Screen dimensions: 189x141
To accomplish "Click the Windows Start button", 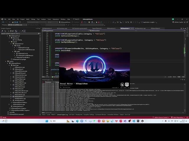I will click(47, 121).
